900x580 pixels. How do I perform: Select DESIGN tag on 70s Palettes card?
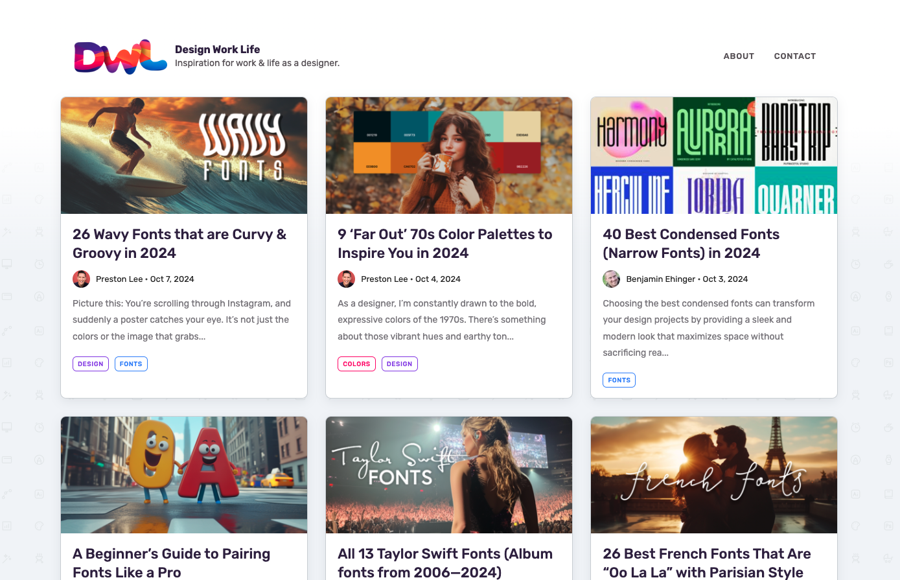(400, 364)
